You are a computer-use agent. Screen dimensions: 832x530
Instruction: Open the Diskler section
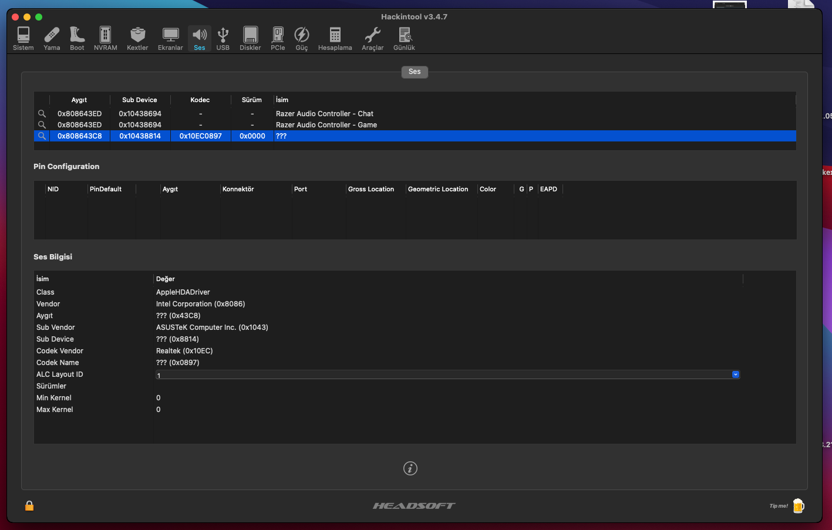(250, 39)
